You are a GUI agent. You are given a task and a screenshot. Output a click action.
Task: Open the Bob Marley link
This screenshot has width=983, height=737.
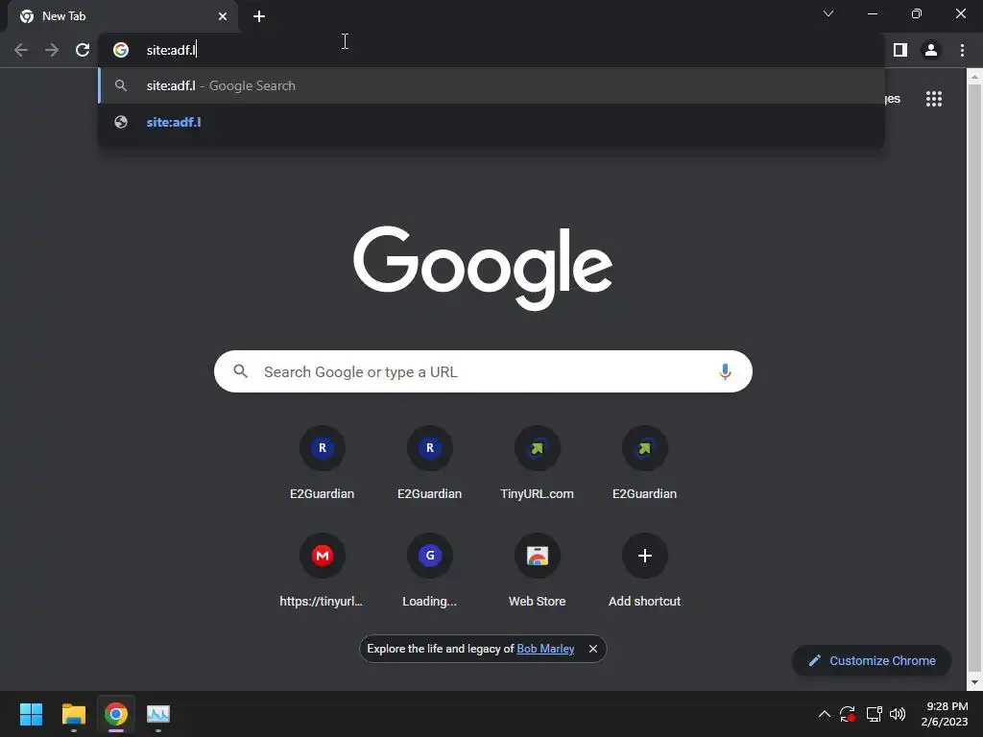(x=545, y=649)
